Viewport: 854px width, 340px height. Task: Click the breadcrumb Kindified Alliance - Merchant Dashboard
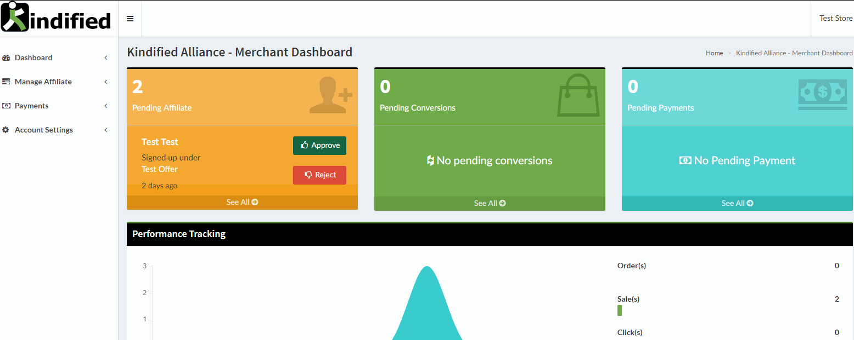pos(794,53)
